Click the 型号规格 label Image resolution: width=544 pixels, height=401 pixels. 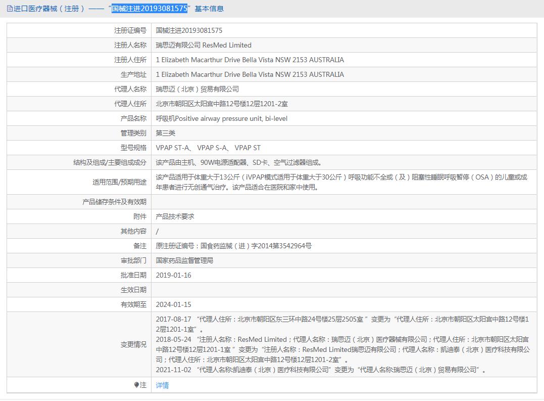[133, 148]
